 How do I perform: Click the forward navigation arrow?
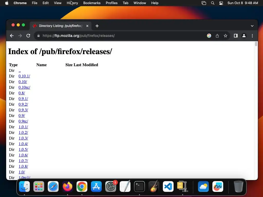pyautogui.click(x=20, y=36)
